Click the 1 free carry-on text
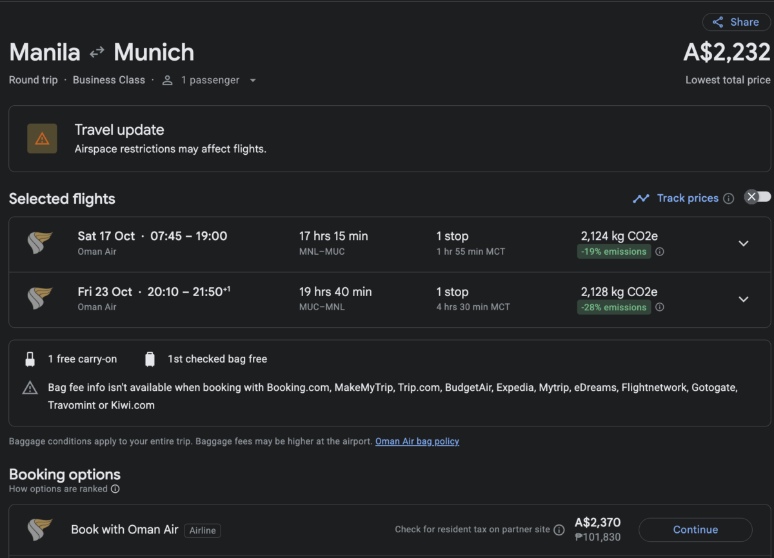This screenshot has width=774, height=558. click(x=83, y=359)
